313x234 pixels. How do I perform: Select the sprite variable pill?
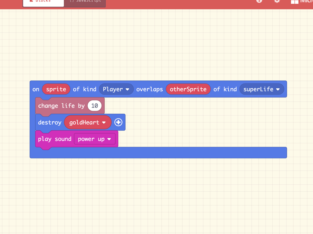[x=56, y=89]
